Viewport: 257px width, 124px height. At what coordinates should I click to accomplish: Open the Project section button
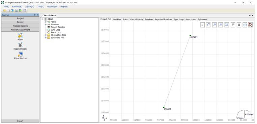pos(20,18)
